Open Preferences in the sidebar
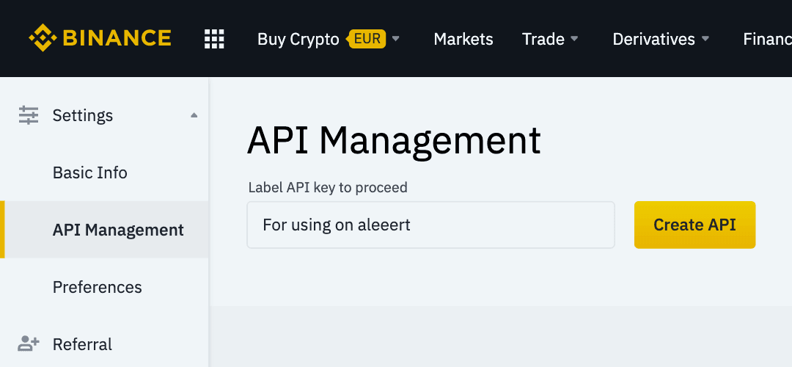This screenshot has width=792, height=367. click(x=98, y=287)
